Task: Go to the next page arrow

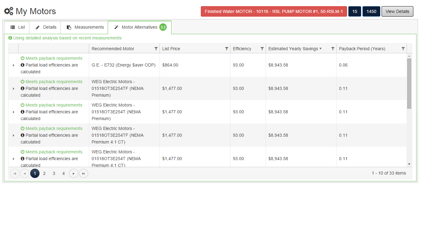Action: pos(74,173)
